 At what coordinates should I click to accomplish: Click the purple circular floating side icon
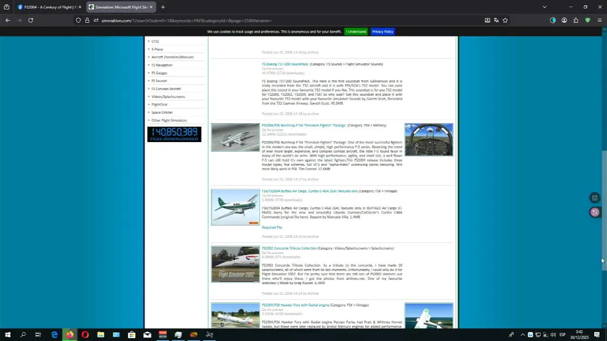[x=595, y=212]
